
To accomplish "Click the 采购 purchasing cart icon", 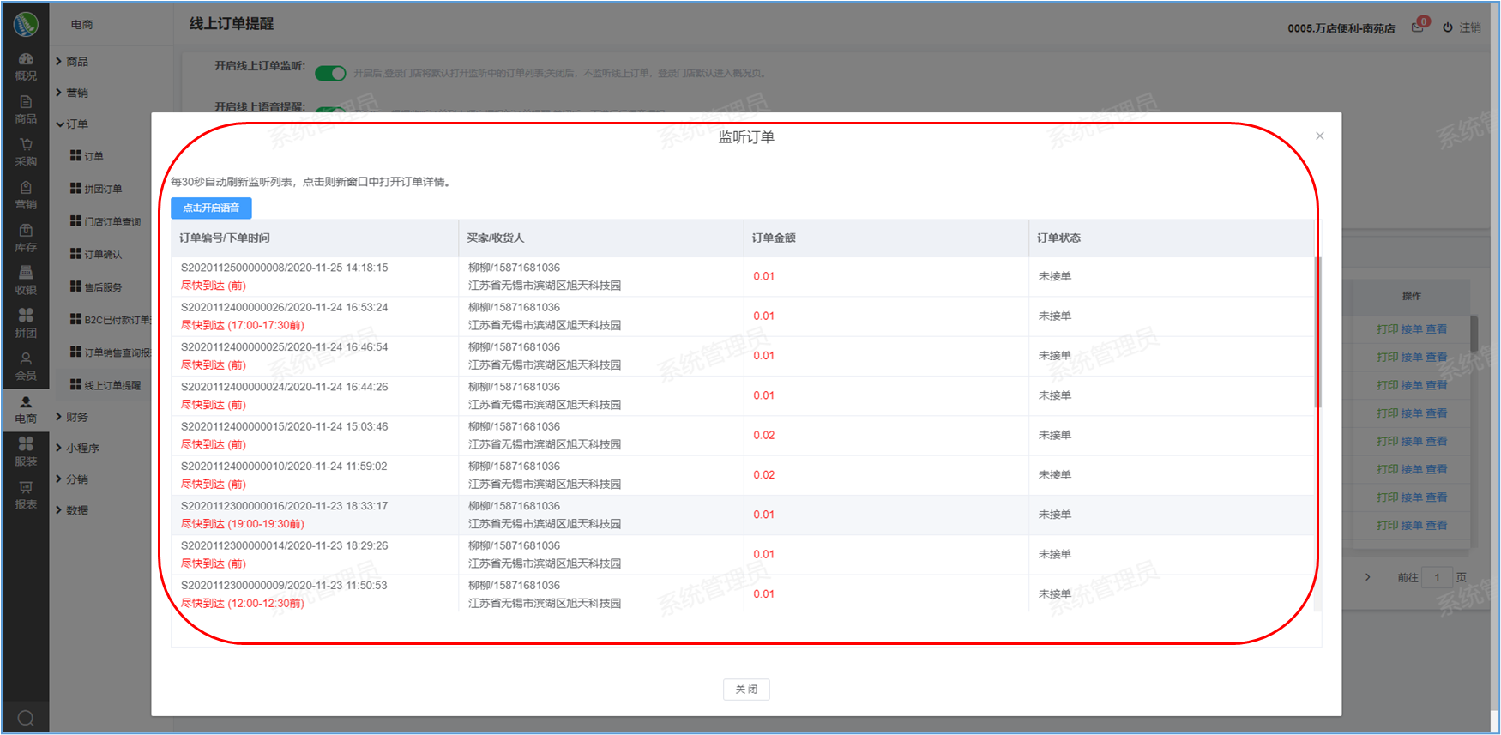I will (26, 151).
